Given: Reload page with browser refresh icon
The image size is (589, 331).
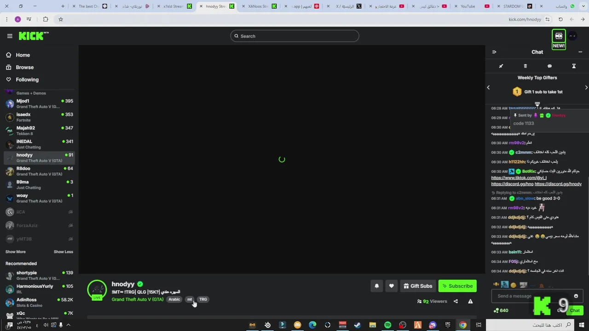Looking at the screenshot, I should [560, 19].
